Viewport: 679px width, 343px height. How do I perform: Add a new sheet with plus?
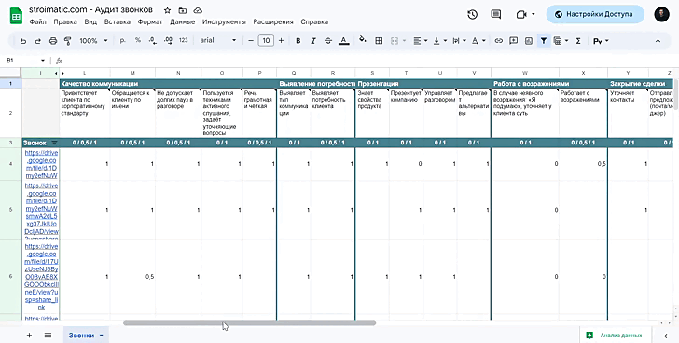coord(30,336)
